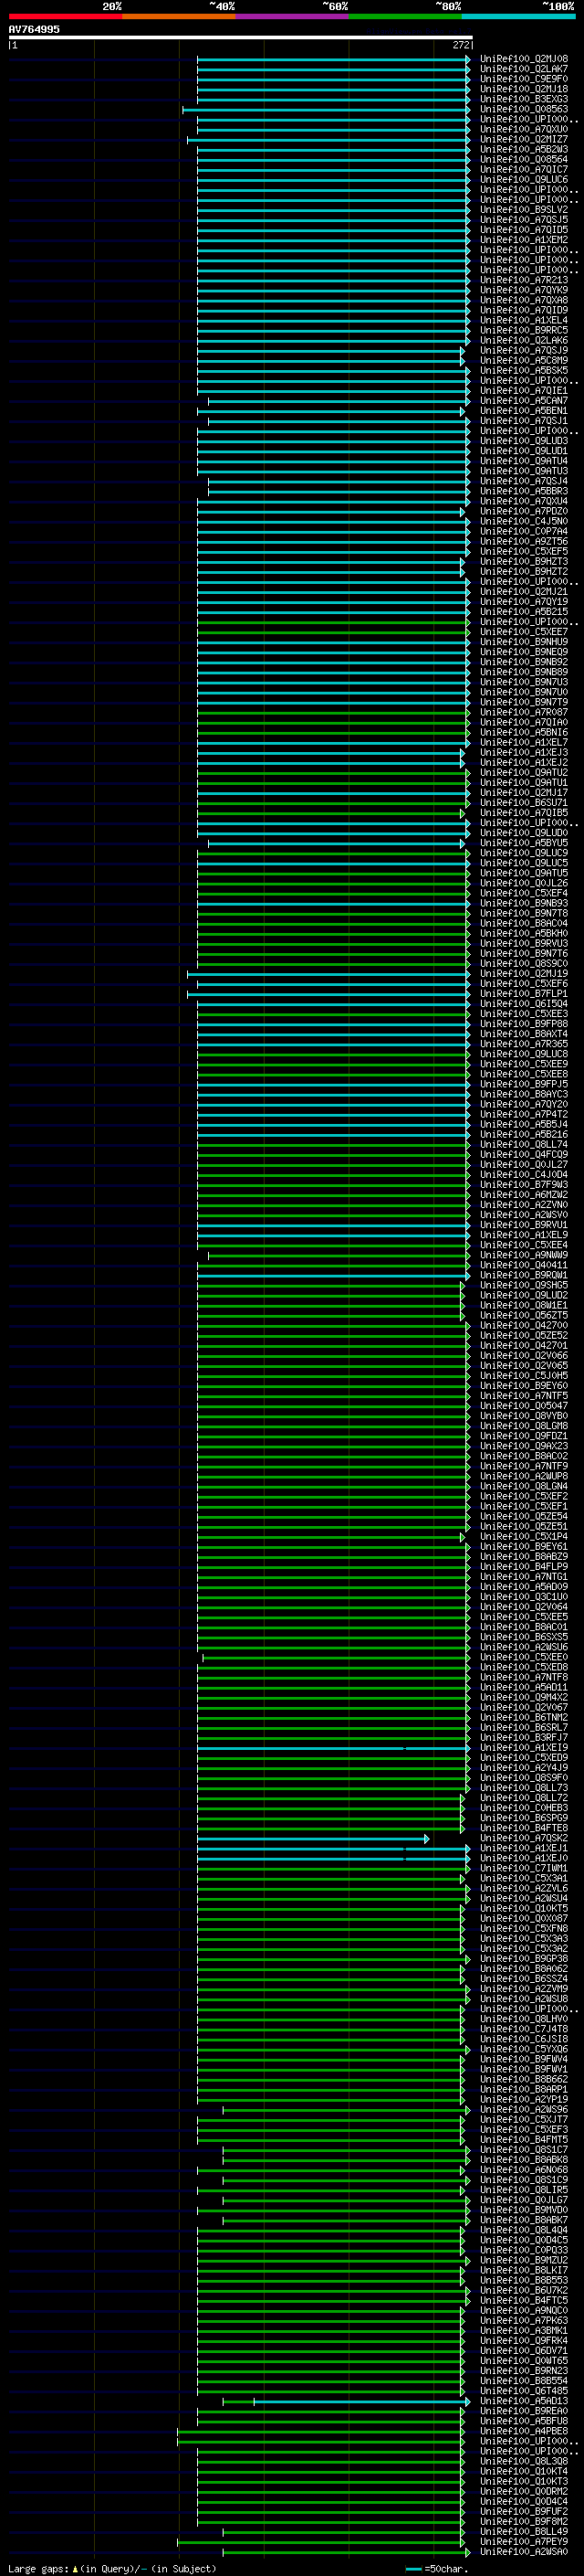Image resolution: width=584 pixels, height=2576 pixels.
Task: Select hit label UniRef100_A7QXU0
Action: pos(524,129)
